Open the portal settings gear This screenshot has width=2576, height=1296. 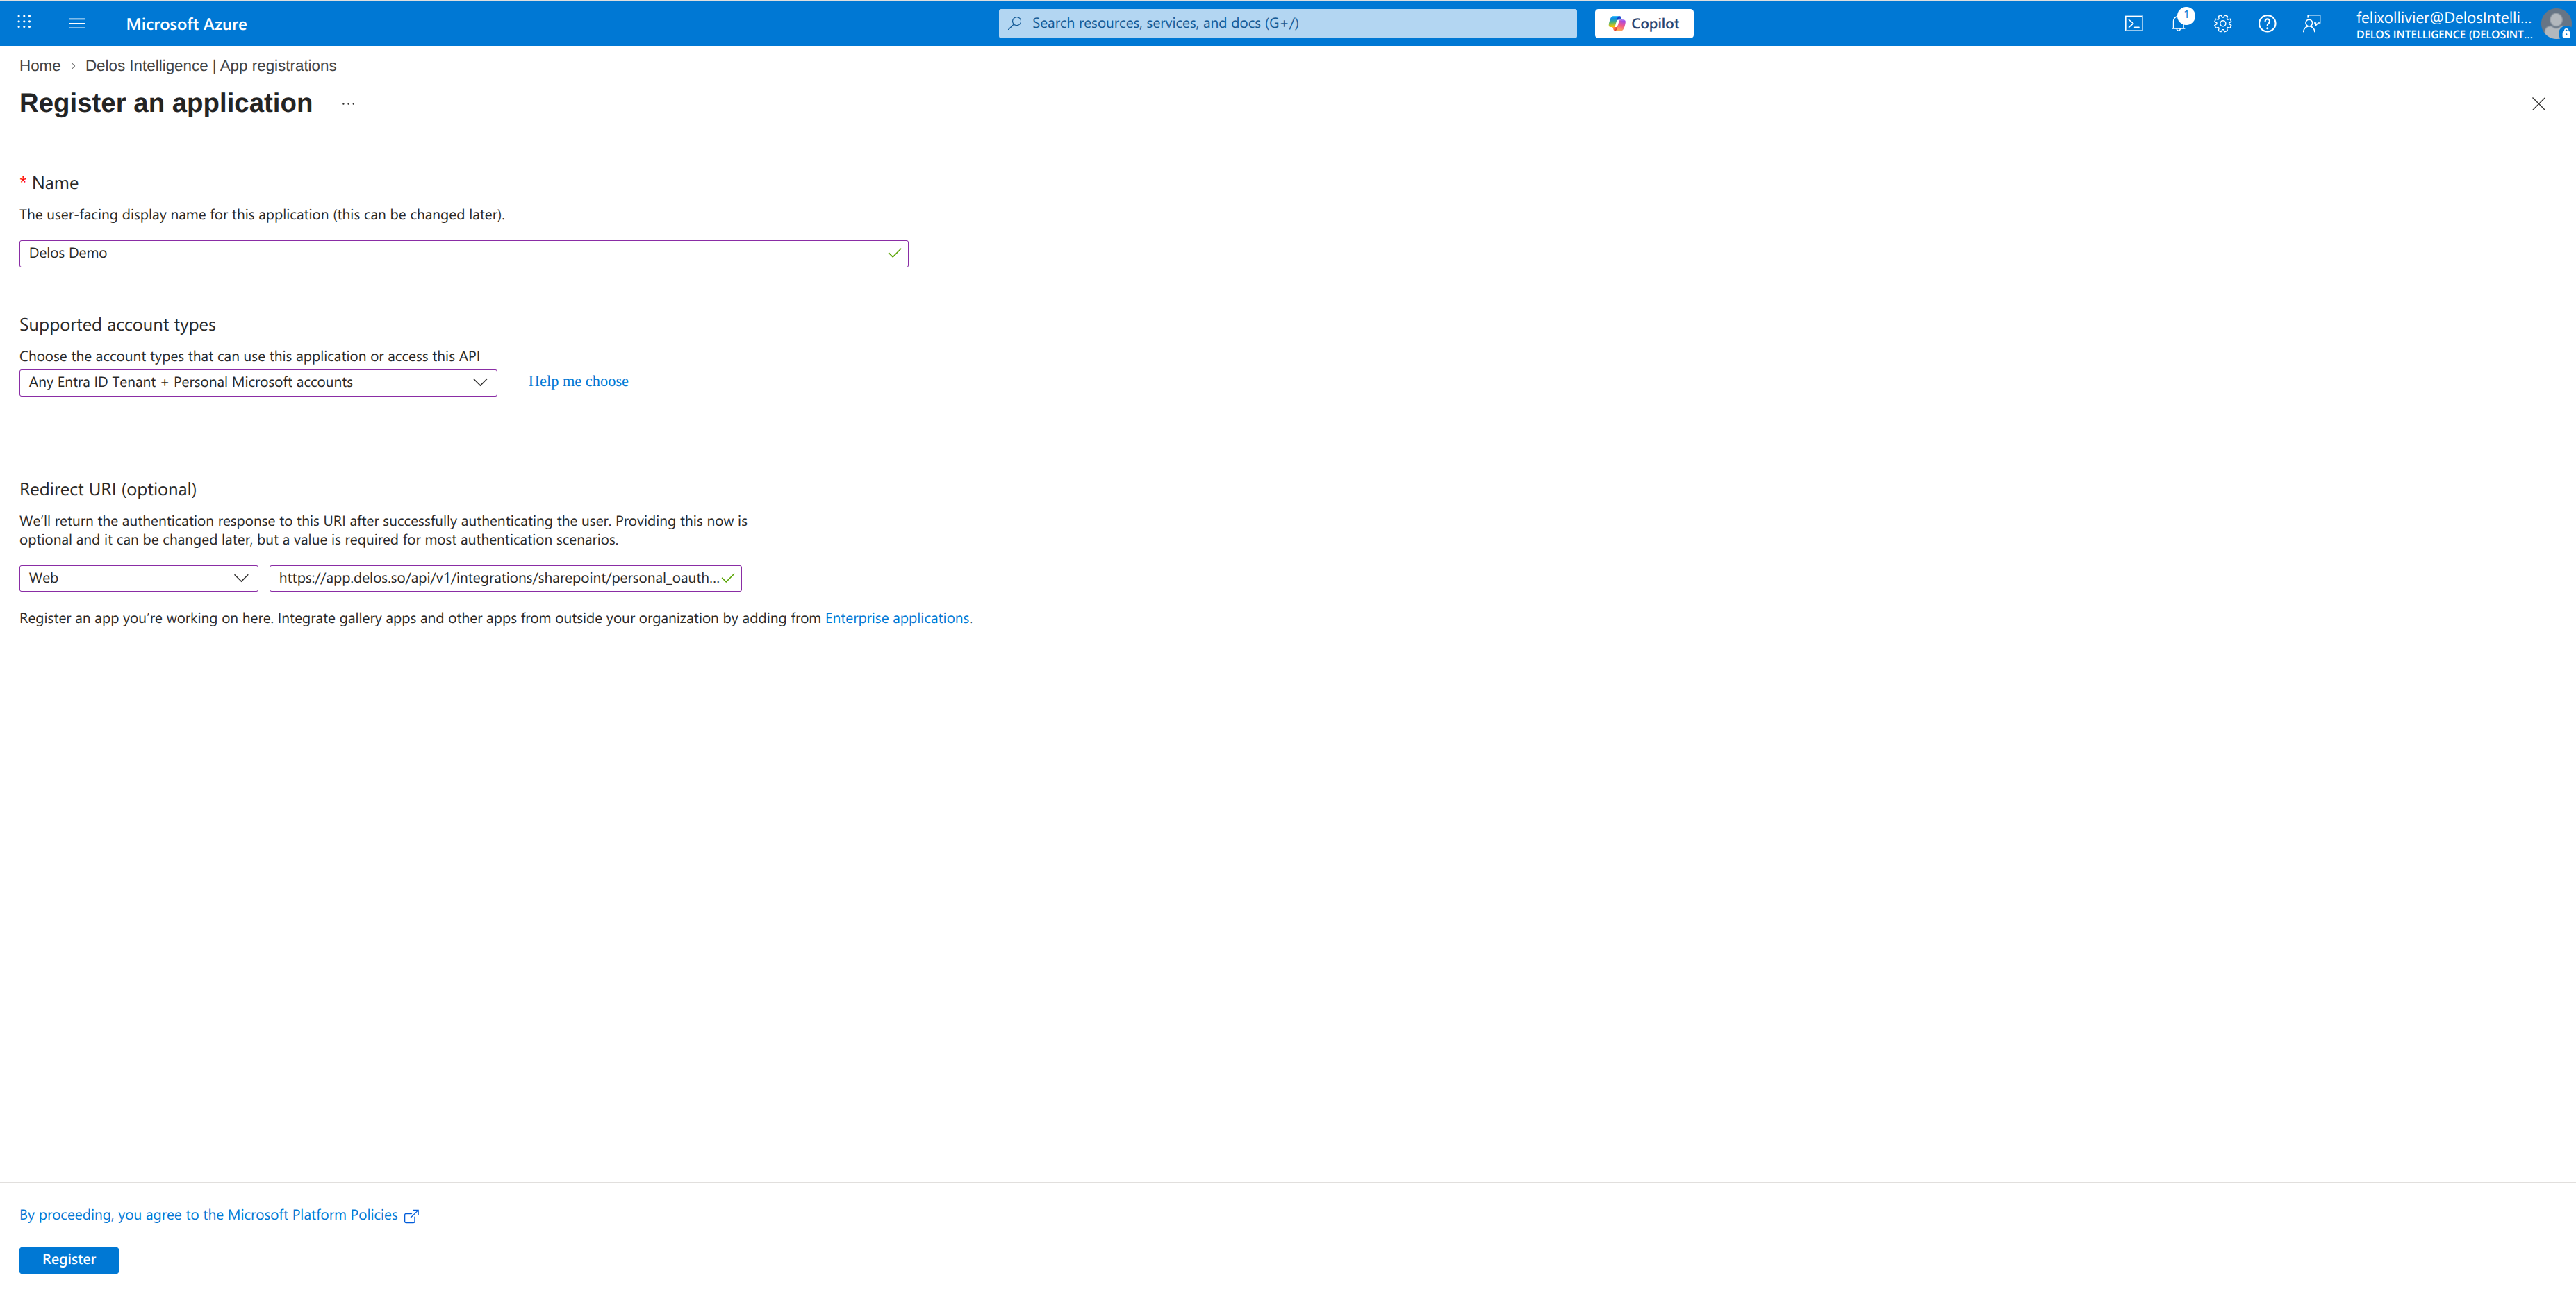2222,23
